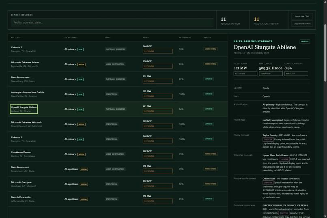Click Needs Review badge in Colossus 2 row

point(211,49)
